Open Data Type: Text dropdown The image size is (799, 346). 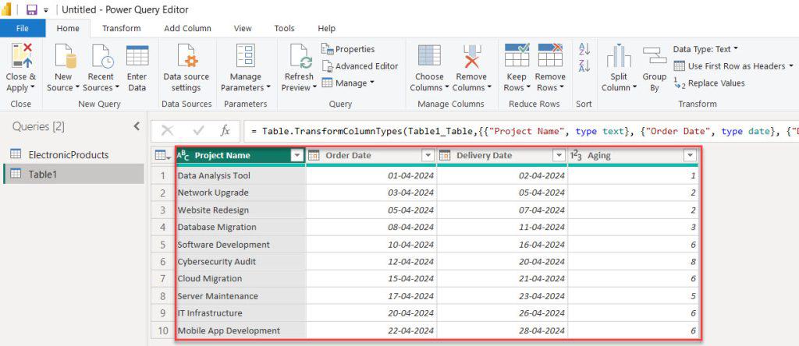(x=705, y=49)
